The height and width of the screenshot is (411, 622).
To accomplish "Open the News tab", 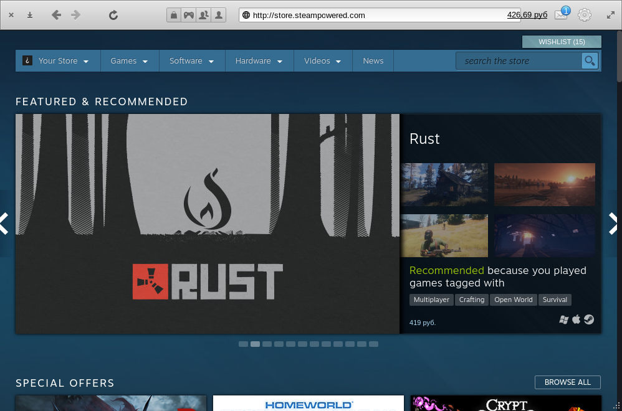I will click(373, 60).
